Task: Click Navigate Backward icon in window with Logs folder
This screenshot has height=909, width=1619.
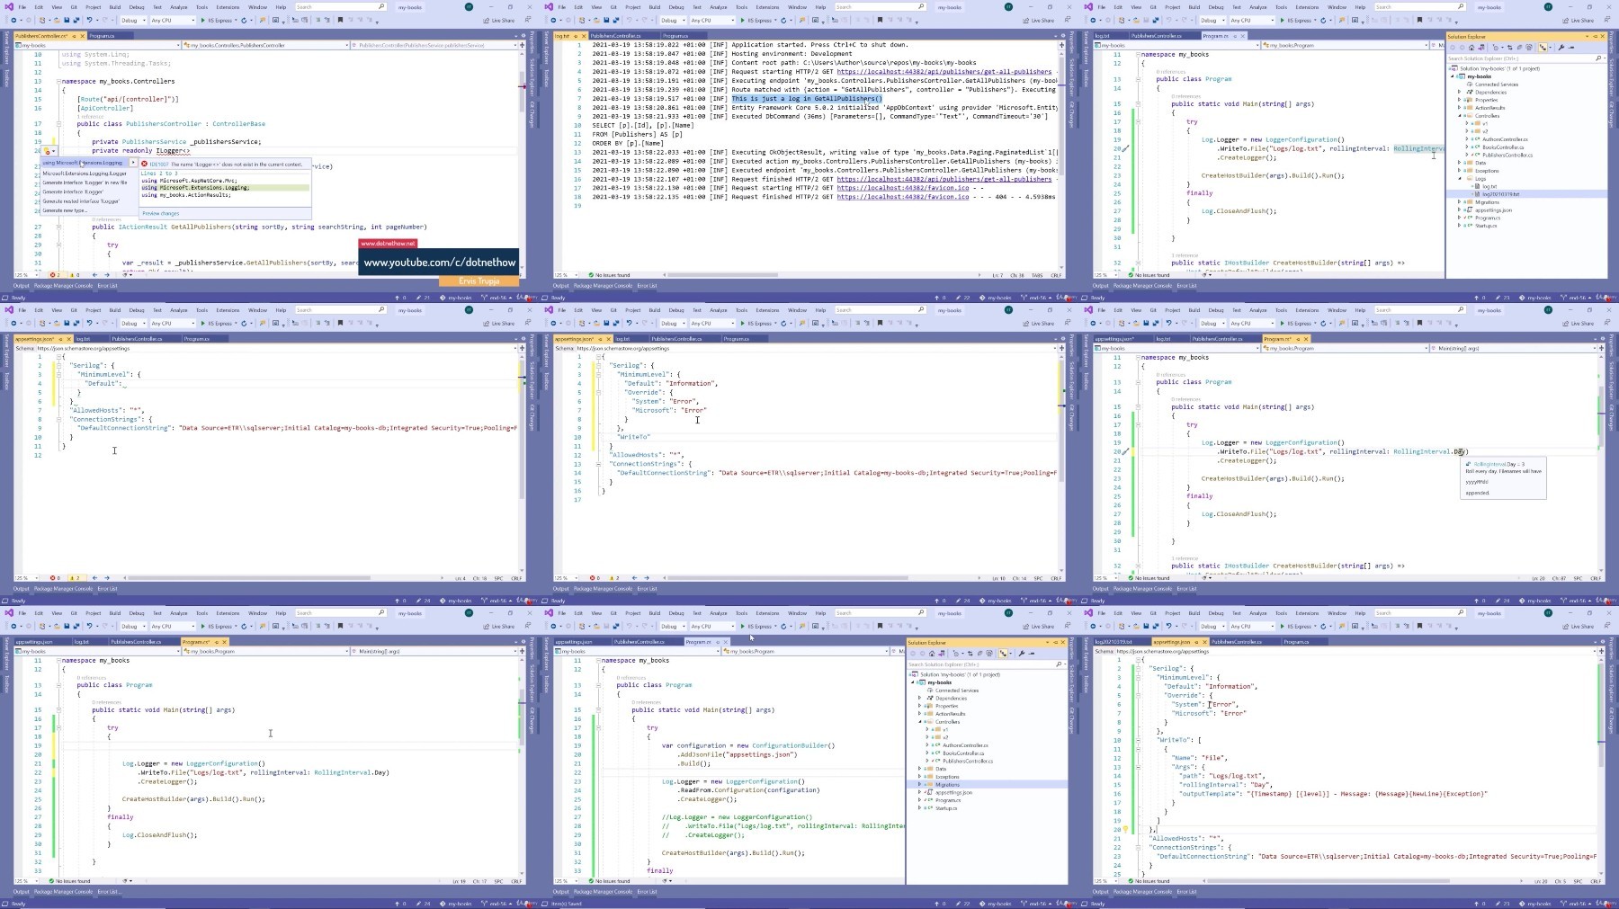Action: click(1093, 20)
